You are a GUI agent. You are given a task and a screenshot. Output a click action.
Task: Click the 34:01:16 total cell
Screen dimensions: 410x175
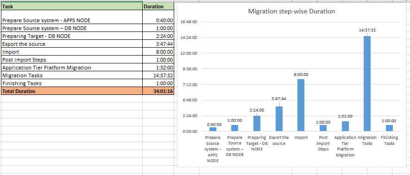[x=158, y=91]
